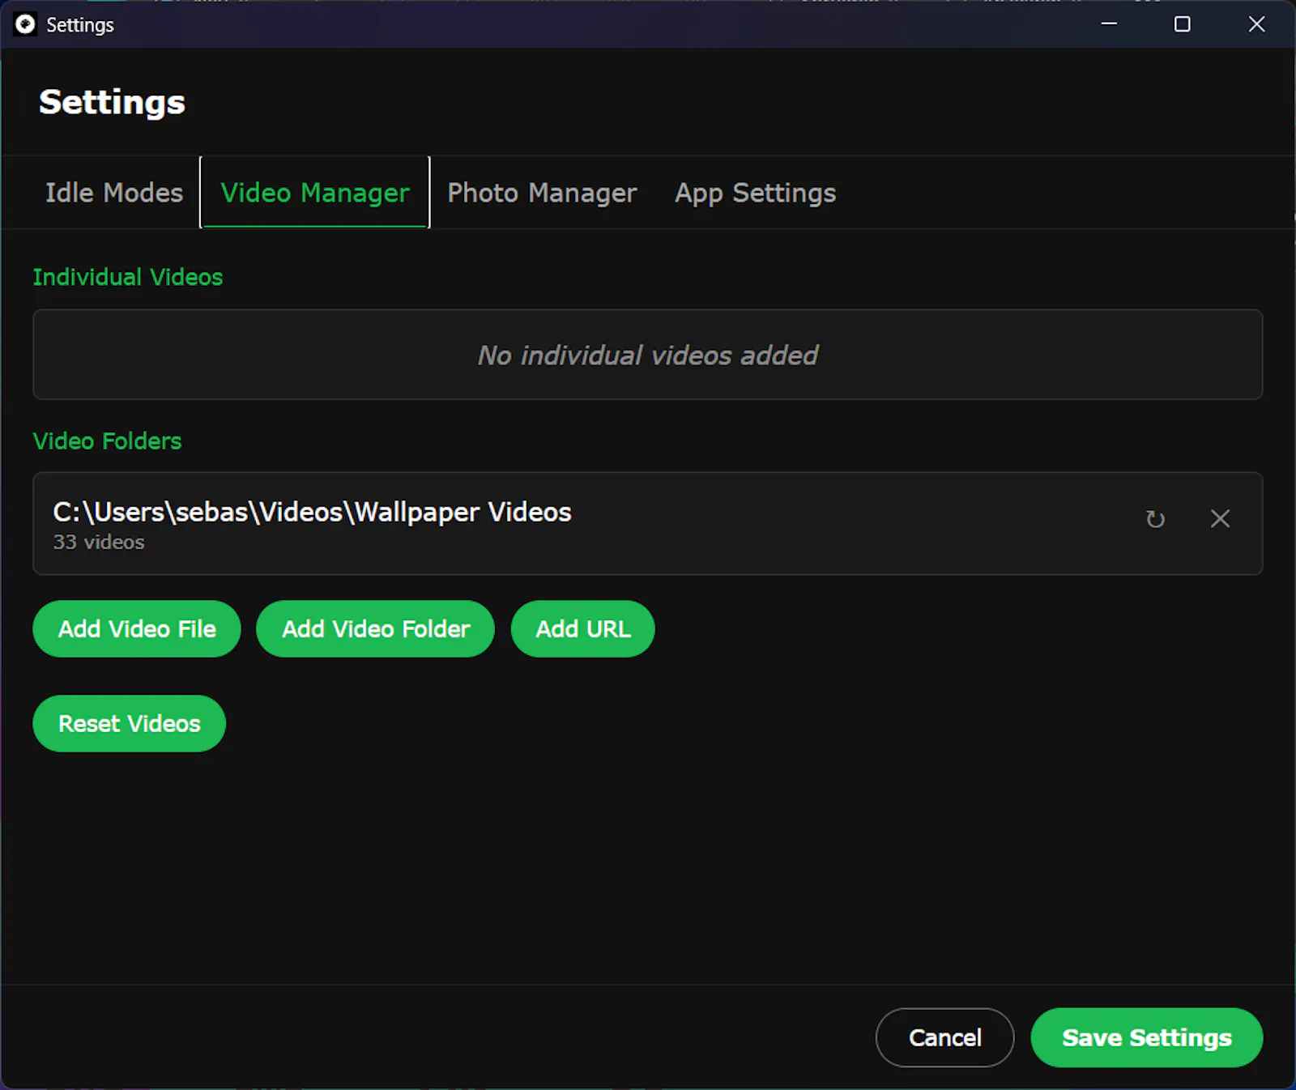This screenshot has height=1090, width=1296.
Task: Click the Individual Videos heading
Action: click(128, 277)
